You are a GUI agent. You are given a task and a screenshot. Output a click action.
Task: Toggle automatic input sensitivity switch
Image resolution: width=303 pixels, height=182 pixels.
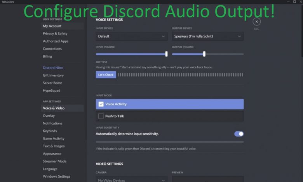(x=239, y=134)
